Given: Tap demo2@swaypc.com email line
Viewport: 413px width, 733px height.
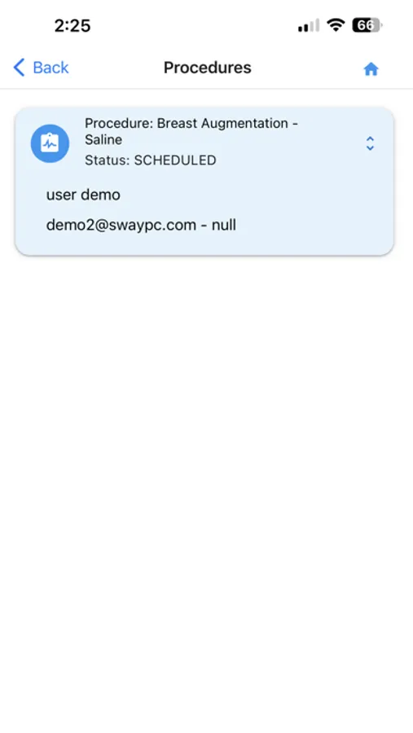Looking at the screenshot, I should pos(141,225).
